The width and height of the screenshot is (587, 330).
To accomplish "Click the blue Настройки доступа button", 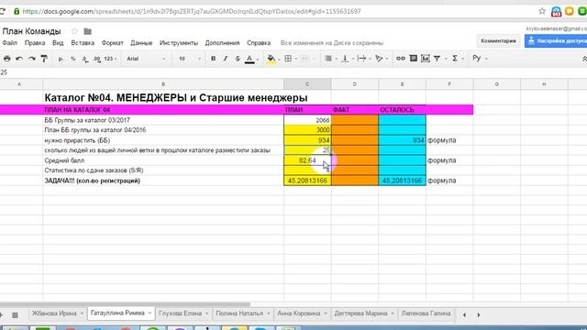I will click(556, 41).
